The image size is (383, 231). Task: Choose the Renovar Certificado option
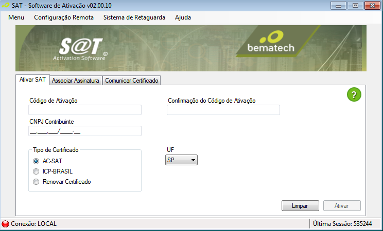coord(36,182)
